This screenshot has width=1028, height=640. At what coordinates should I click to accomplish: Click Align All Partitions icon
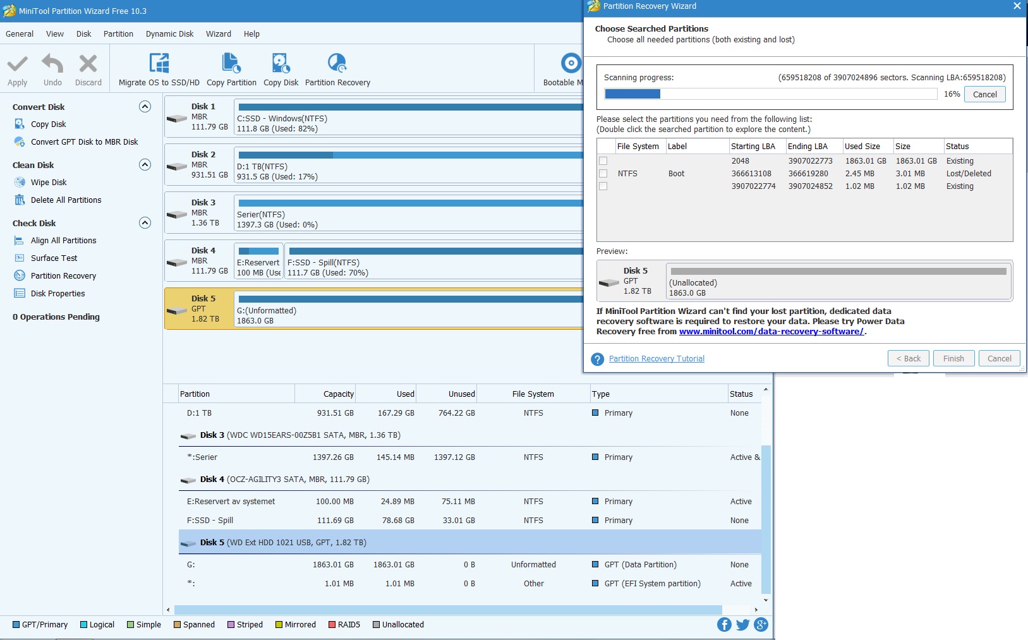coord(20,241)
